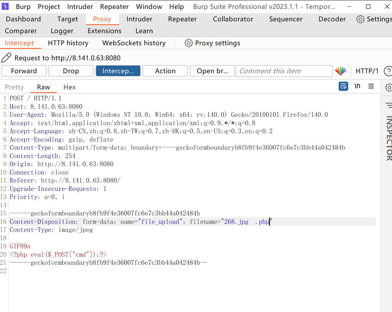Screen dimensions: 392x312
Task: Select the Intercept sub-tab
Action: (19, 43)
